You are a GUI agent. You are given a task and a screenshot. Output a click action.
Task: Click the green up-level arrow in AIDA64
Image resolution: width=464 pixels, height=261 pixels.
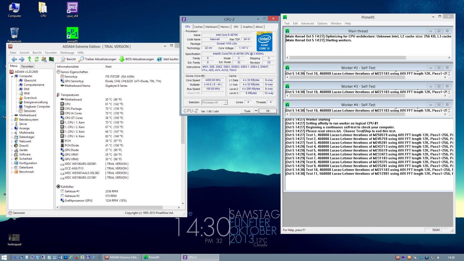[x=30, y=59]
